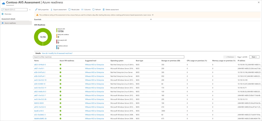Viewport: 262px width, 121px height.
Task: Click the Delete assessment toolbar label
Action: click(112, 10)
